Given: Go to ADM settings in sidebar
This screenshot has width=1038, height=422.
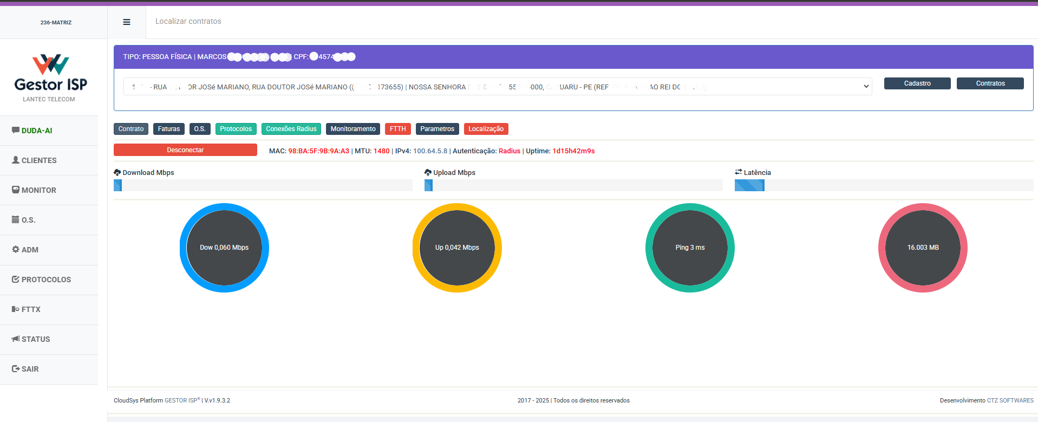Looking at the screenshot, I should pos(30,250).
